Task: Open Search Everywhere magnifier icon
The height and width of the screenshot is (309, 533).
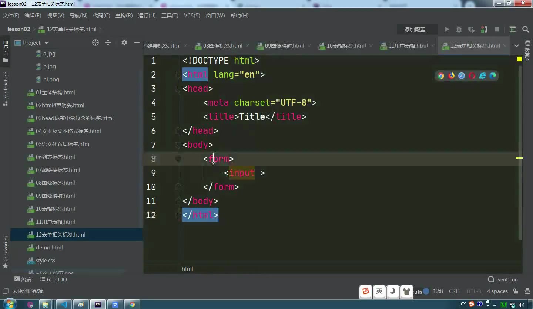Action: (x=526, y=29)
